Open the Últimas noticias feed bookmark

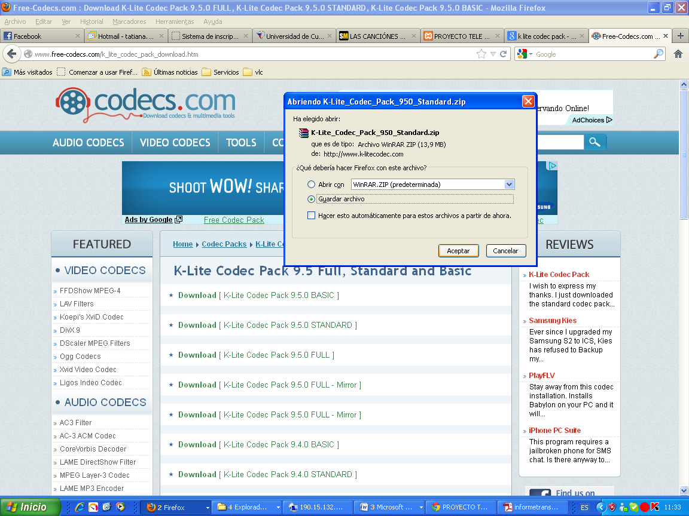coord(170,72)
